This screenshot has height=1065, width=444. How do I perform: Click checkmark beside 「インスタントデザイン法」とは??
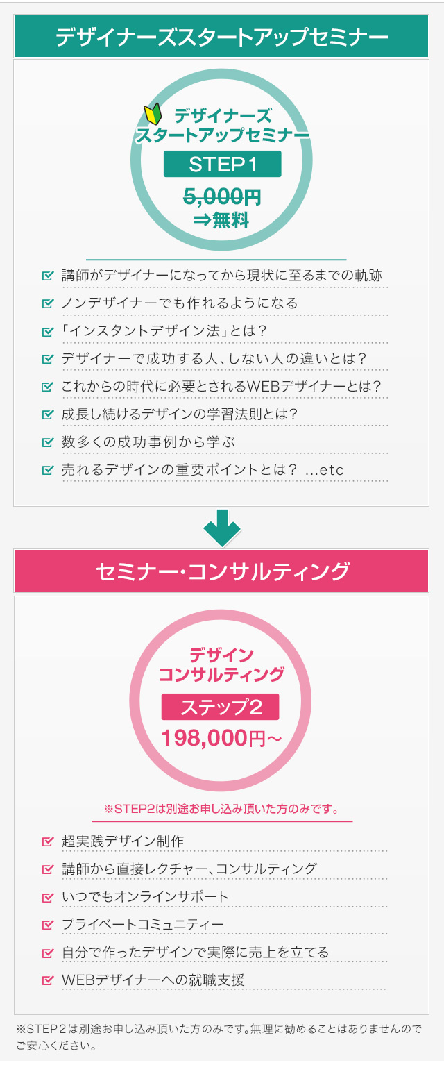tap(48, 331)
